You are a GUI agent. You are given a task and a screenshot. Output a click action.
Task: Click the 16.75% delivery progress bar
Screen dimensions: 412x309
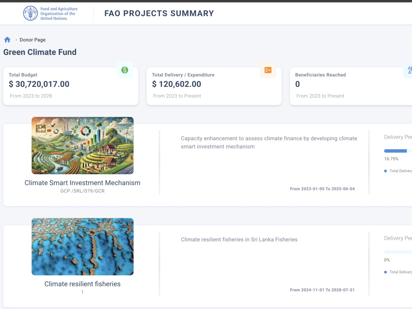398,151
